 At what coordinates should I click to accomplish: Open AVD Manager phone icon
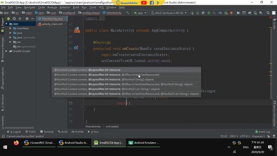[x=255, y=13]
